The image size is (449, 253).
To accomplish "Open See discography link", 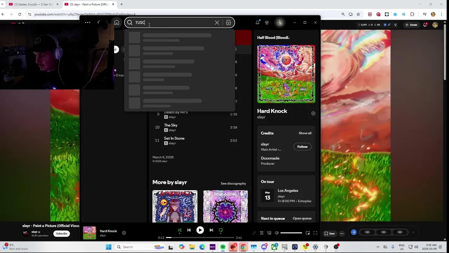I will click(233, 183).
